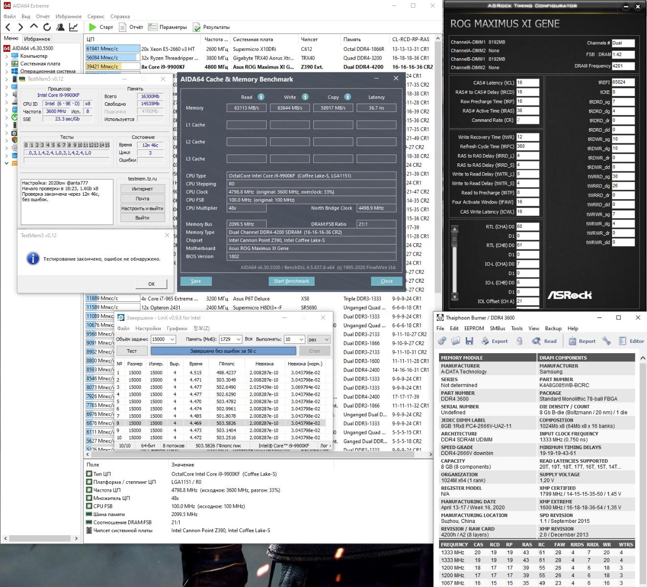Click OK in the TestMem5 dialog
This screenshot has height=587, width=647.
(151, 284)
